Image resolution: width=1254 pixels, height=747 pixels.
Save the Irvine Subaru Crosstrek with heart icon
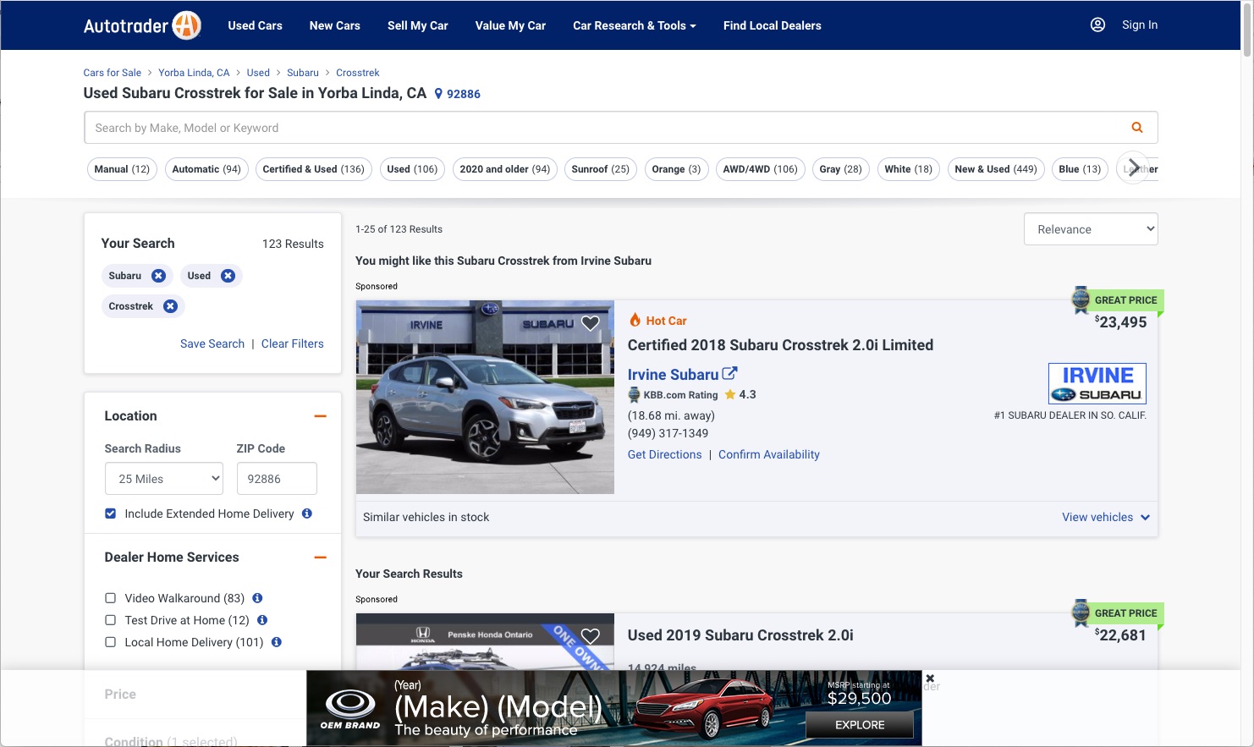(x=591, y=322)
